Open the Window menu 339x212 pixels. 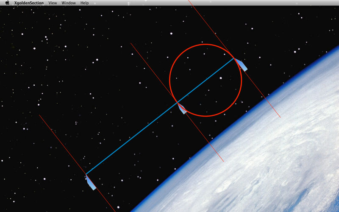pos(69,3)
